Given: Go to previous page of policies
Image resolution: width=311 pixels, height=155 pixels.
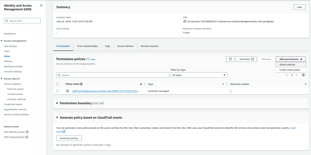Looking at the screenshot, I should [287, 75].
